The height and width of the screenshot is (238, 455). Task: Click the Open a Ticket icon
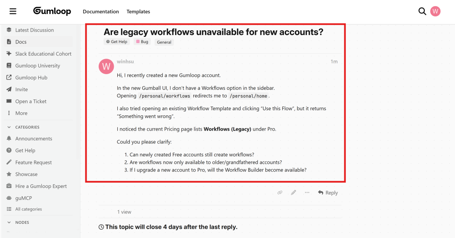9,101
